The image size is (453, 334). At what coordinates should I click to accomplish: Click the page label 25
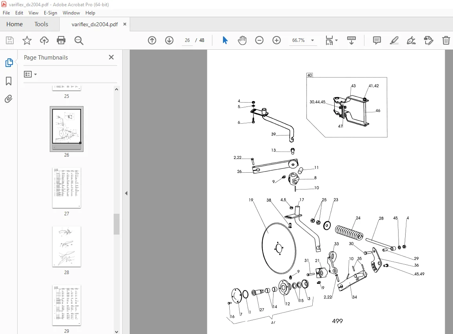click(67, 96)
